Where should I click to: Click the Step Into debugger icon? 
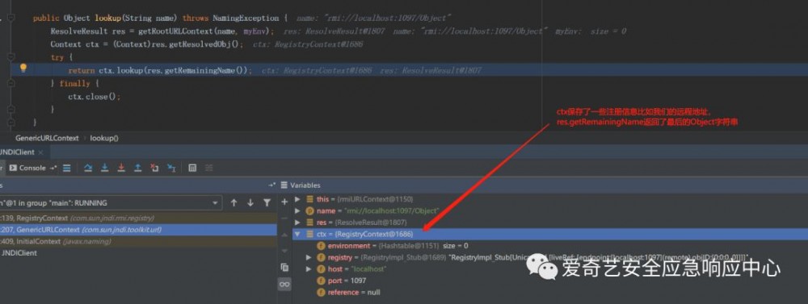104,169
